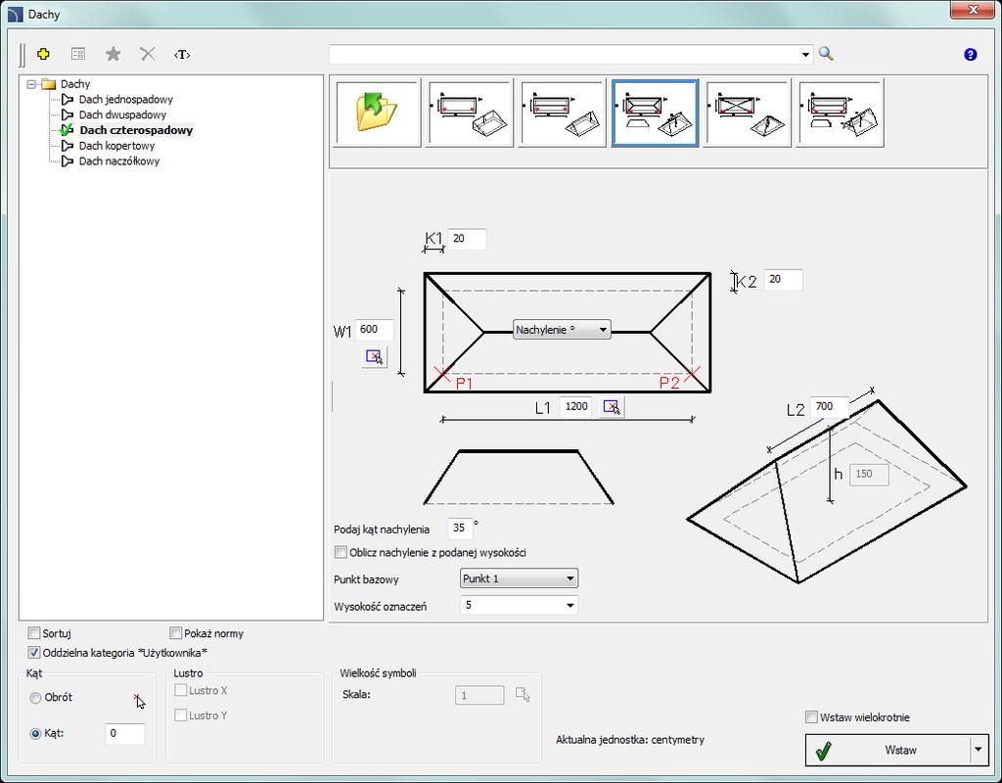Click the Skala value field
This screenshot has height=783, width=1002.
tap(479, 696)
